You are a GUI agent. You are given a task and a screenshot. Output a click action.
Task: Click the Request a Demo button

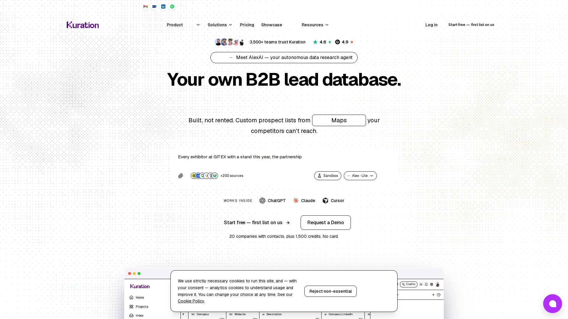326,223
